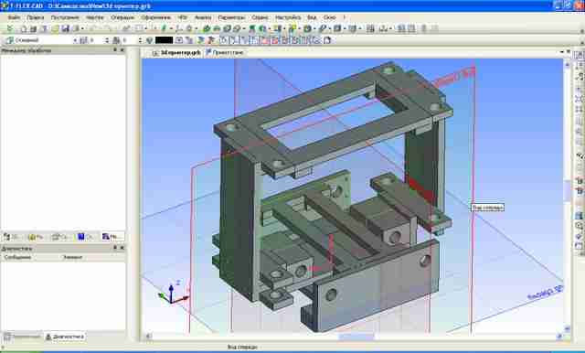This screenshot has height=353, width=585.
Task: Switch to the 3d принтер.grb document tab
Action: tap(176, 53)
